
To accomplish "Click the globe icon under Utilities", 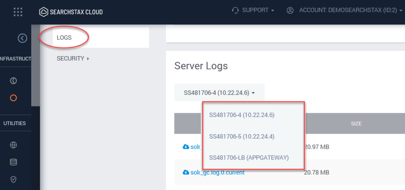I will (x=13, y=145).
